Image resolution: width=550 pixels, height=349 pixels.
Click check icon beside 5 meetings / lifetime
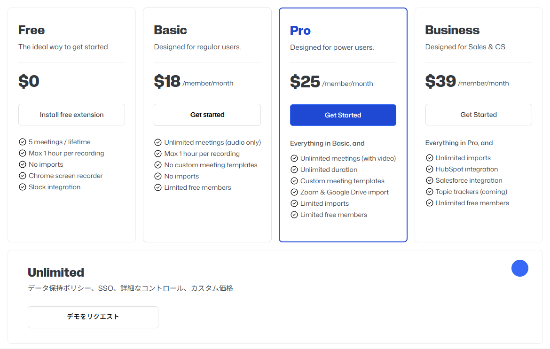(x=23, y=142)
